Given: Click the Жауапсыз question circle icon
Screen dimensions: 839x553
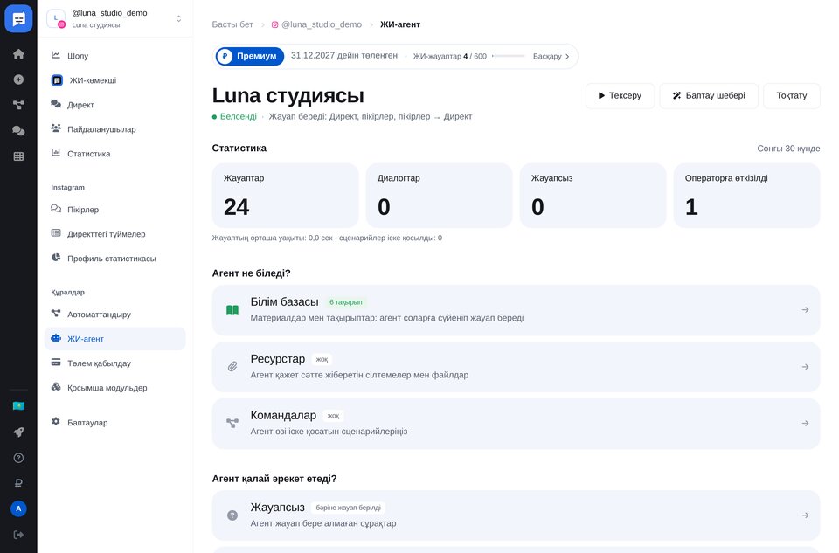Looking at the screenshot, I should click(x=232, y=515).
